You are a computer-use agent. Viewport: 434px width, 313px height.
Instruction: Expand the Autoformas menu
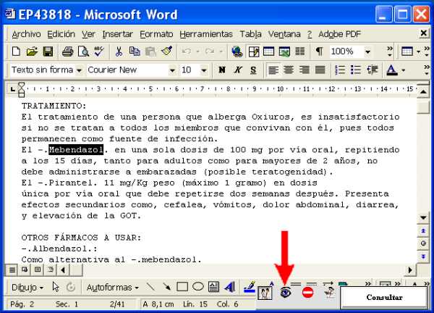point(112,288)
